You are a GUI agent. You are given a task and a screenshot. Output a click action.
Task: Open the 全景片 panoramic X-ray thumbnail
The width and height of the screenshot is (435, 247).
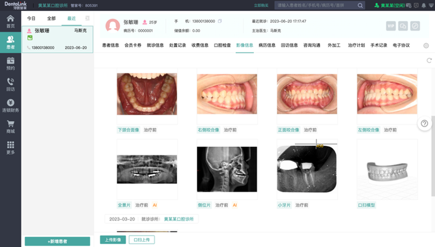coord(147,169)
